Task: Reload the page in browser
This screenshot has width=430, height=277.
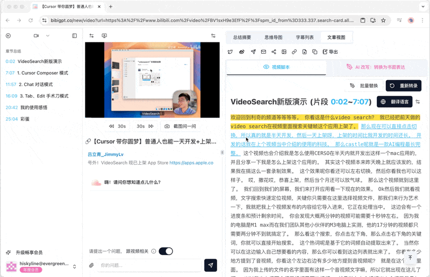Action: pyautogui.click(x=31, y=20)
